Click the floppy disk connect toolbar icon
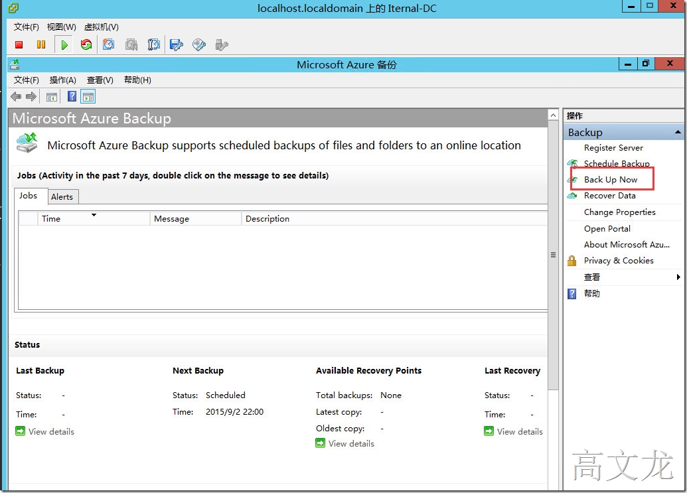 tap(176, 44)
